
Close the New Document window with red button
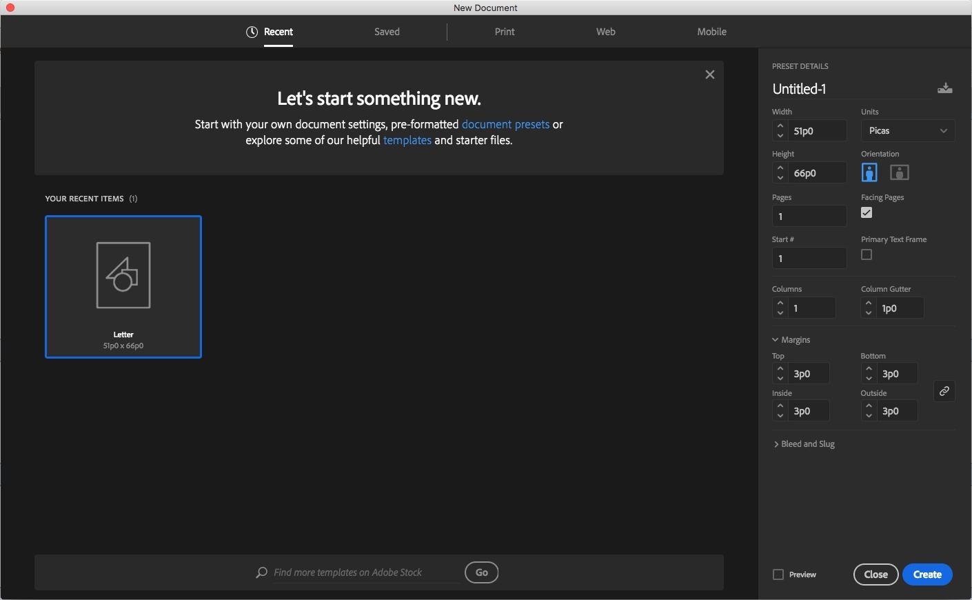tap(10, 8)
